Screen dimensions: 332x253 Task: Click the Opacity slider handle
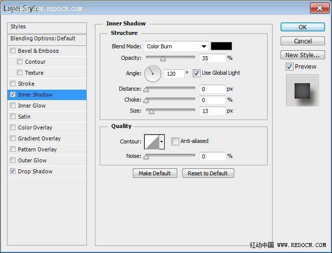pos(163,59)
